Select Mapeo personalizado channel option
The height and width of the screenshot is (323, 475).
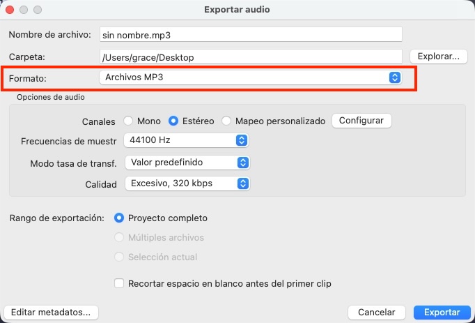click(x=226, y=121)
